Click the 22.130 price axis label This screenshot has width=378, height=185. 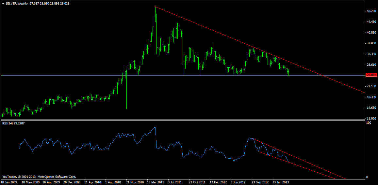pyautogui.click(x=371, y=86)
